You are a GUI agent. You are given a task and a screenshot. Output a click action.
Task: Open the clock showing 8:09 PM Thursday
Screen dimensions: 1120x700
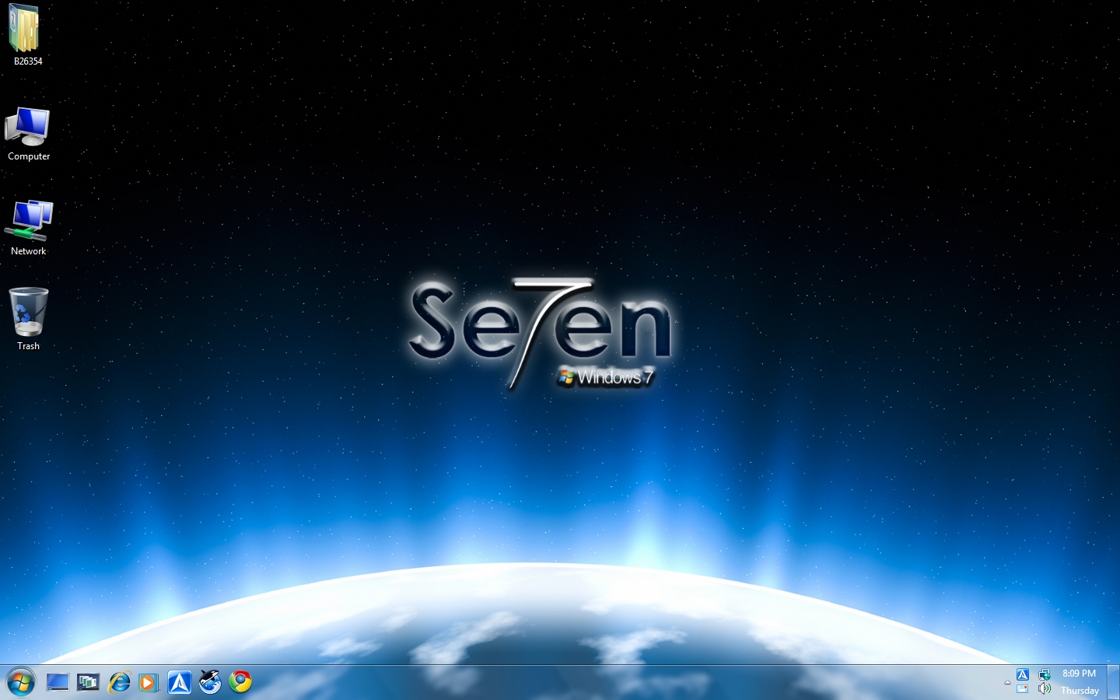pos(1080,682)
